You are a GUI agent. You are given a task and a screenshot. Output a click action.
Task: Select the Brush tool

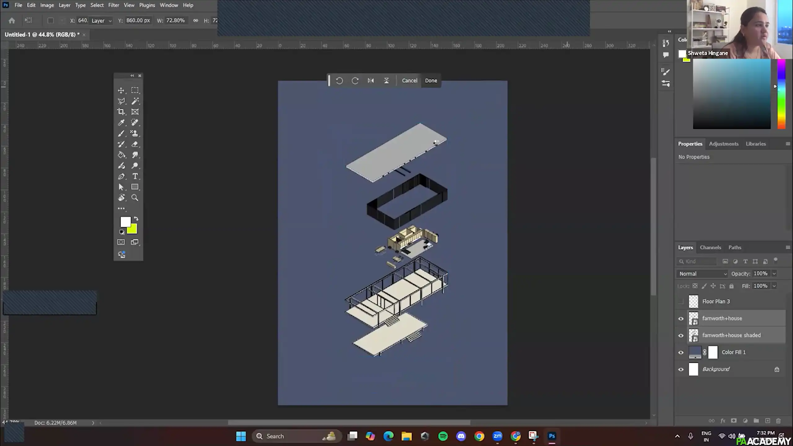121,134
